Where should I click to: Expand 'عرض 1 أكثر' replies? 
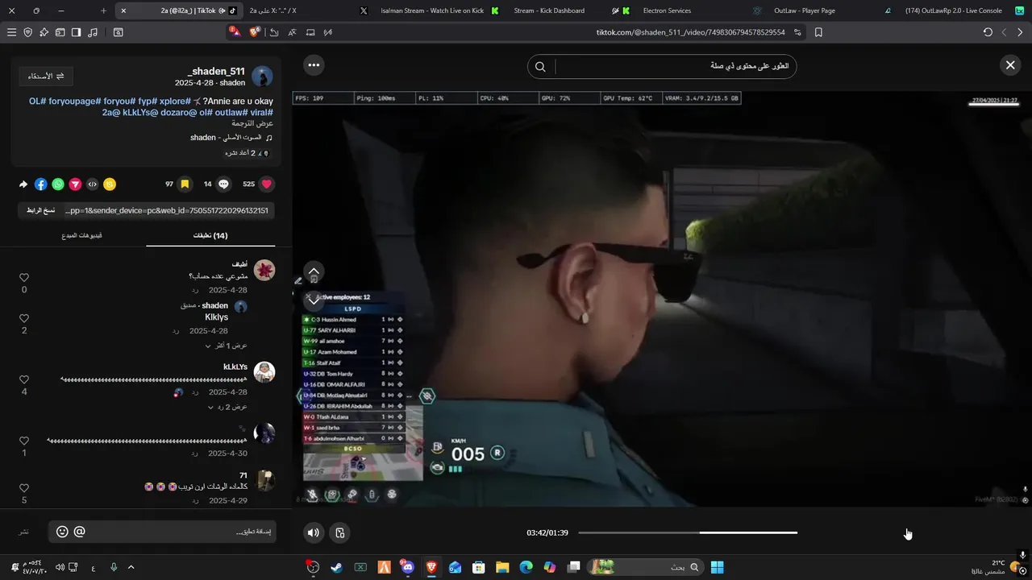(227, 346)
